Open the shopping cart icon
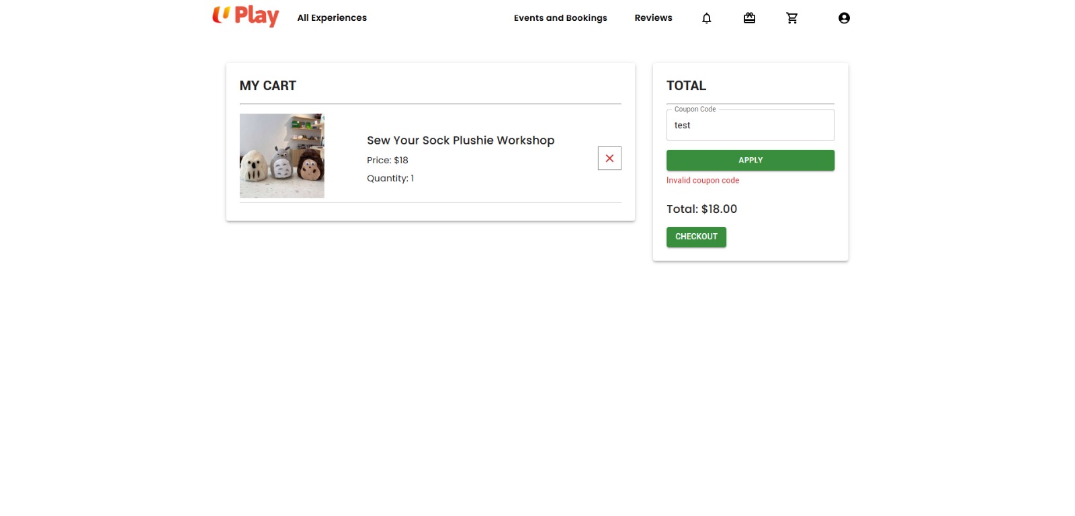Screen dimensions: 1075x516 tap(792, 18)
